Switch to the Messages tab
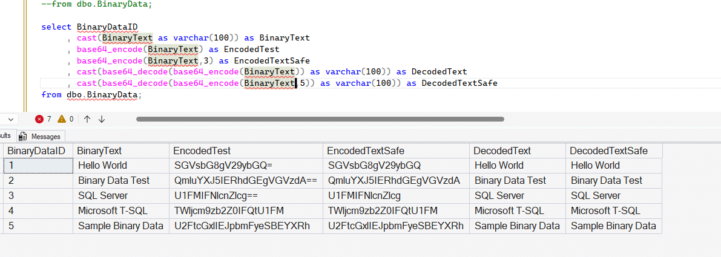 (41, 136)
